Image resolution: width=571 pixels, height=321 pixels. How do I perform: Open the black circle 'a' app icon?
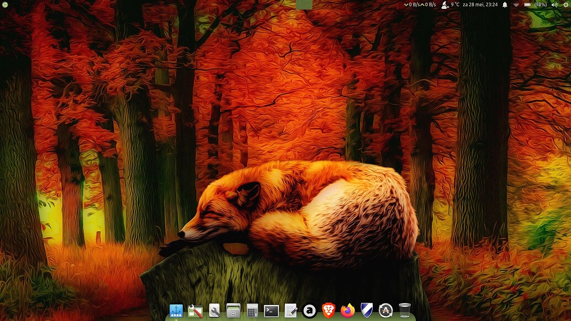tap(310, 311)
